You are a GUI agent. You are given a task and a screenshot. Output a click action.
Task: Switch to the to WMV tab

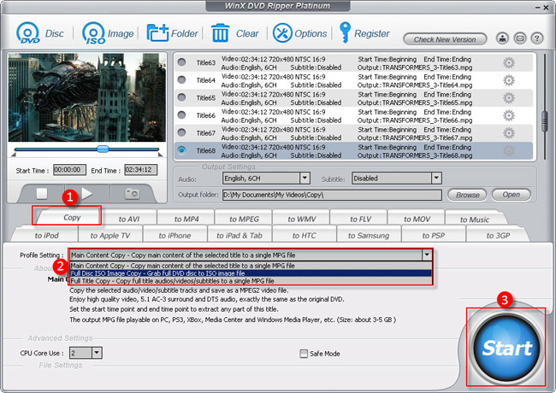302,219
